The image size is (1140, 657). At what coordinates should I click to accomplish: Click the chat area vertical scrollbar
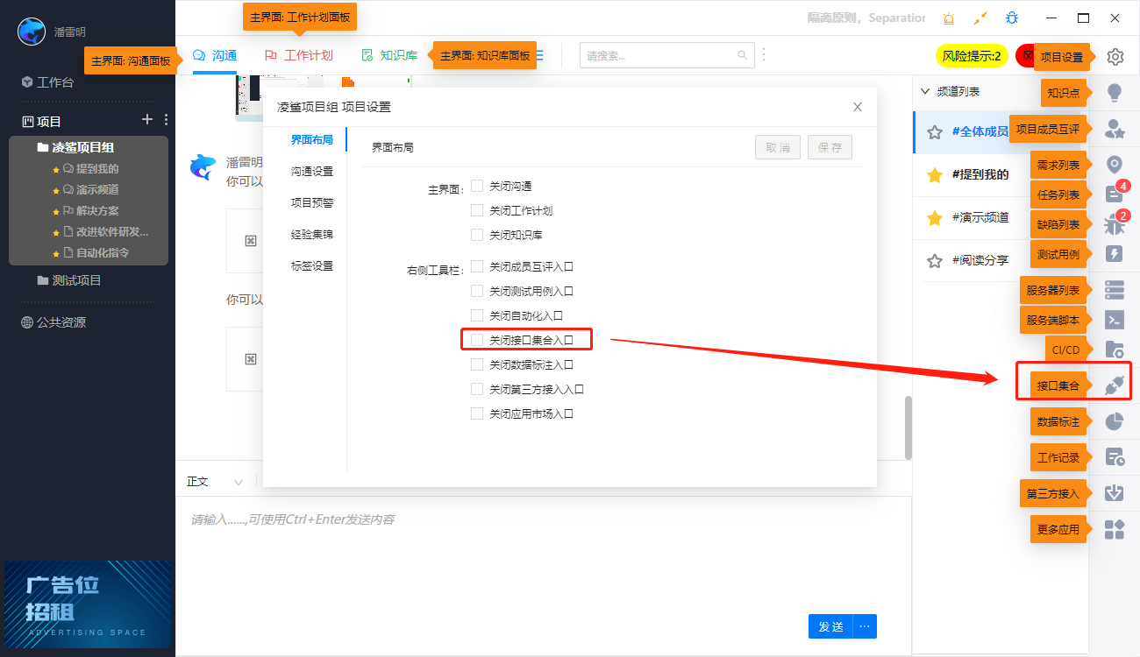pos(908,427)
